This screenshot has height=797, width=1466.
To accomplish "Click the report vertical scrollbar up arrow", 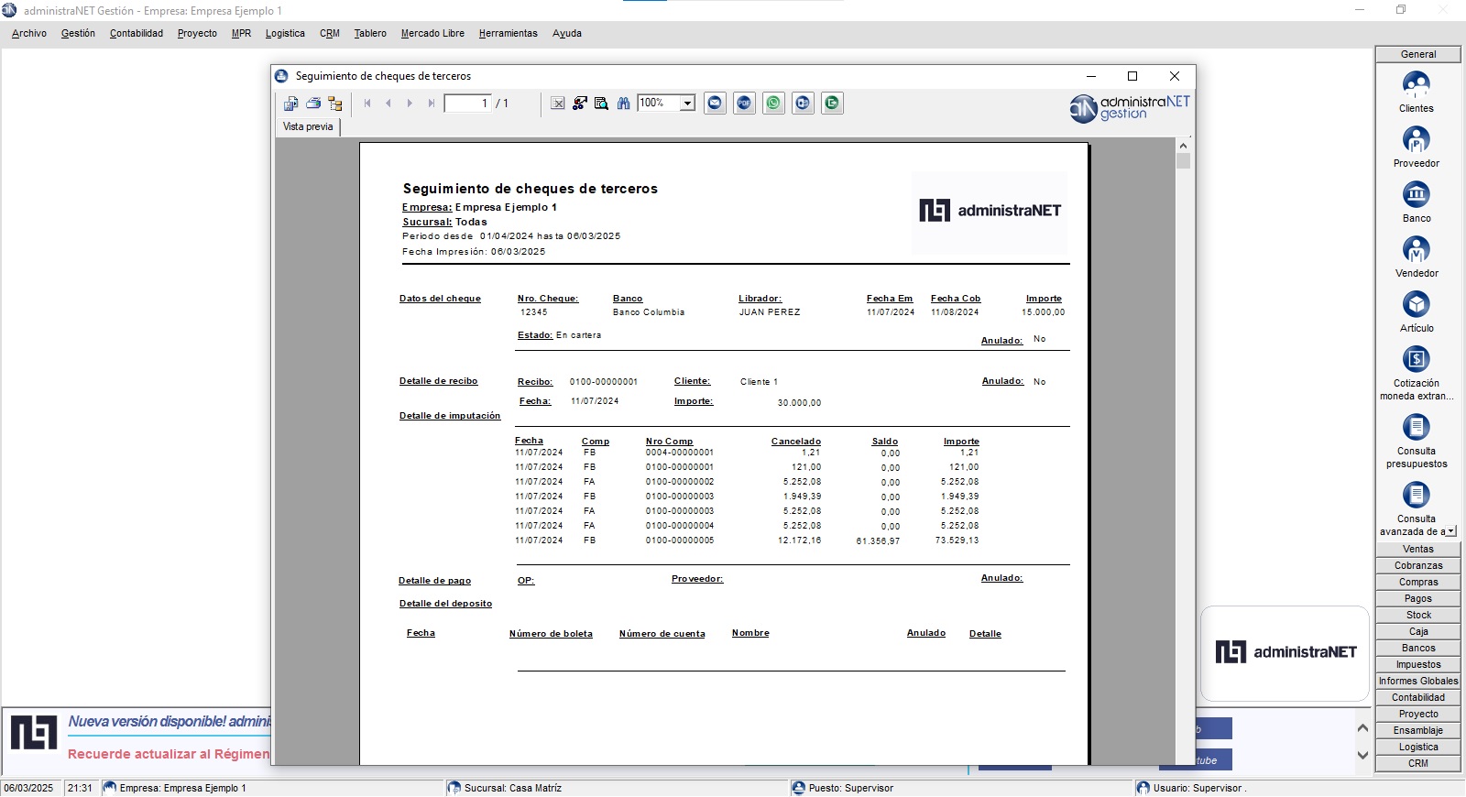I will click(x=1183, y=146).
